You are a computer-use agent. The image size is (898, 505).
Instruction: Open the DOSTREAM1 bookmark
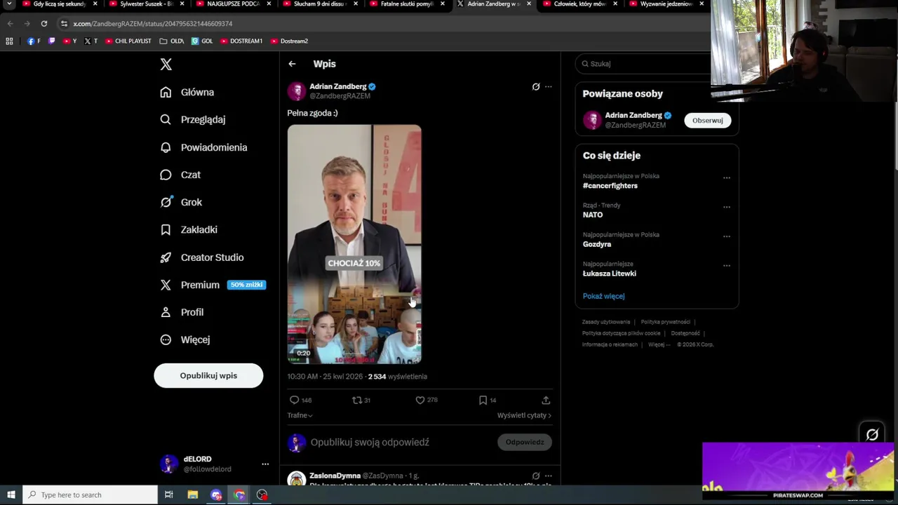(241, 41)
